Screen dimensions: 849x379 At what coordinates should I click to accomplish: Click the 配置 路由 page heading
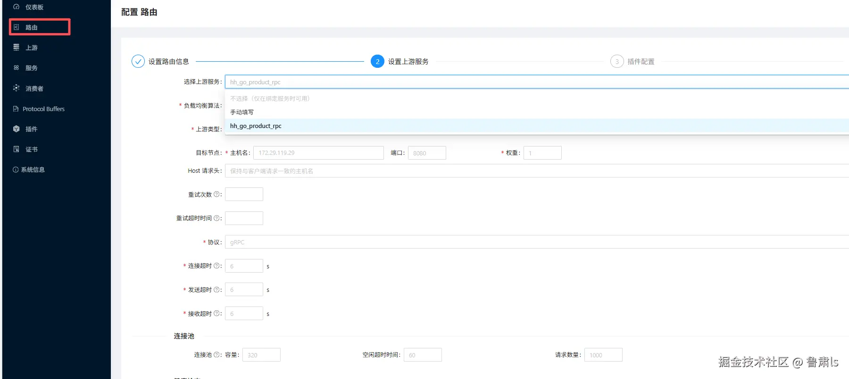[139, 12]
